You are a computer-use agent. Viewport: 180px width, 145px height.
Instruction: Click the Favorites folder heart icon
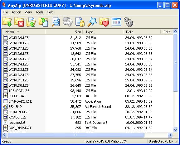click(104, 22)
